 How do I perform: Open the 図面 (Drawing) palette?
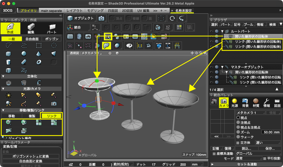(x=277, y=103)
